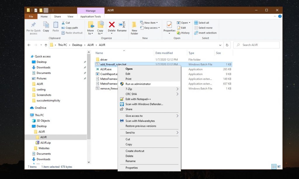Select the ALVR.exe file
The height and width of the screenshot is (179, 299).
coord(106,69)
